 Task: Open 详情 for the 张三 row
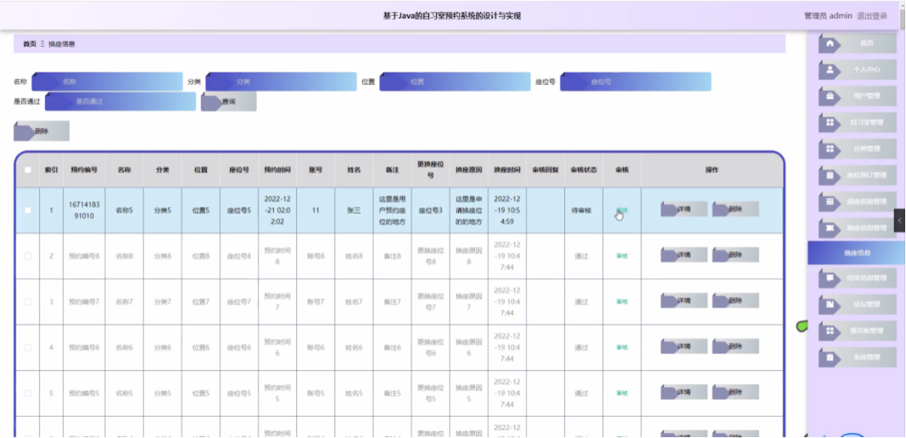coord(684,209)
